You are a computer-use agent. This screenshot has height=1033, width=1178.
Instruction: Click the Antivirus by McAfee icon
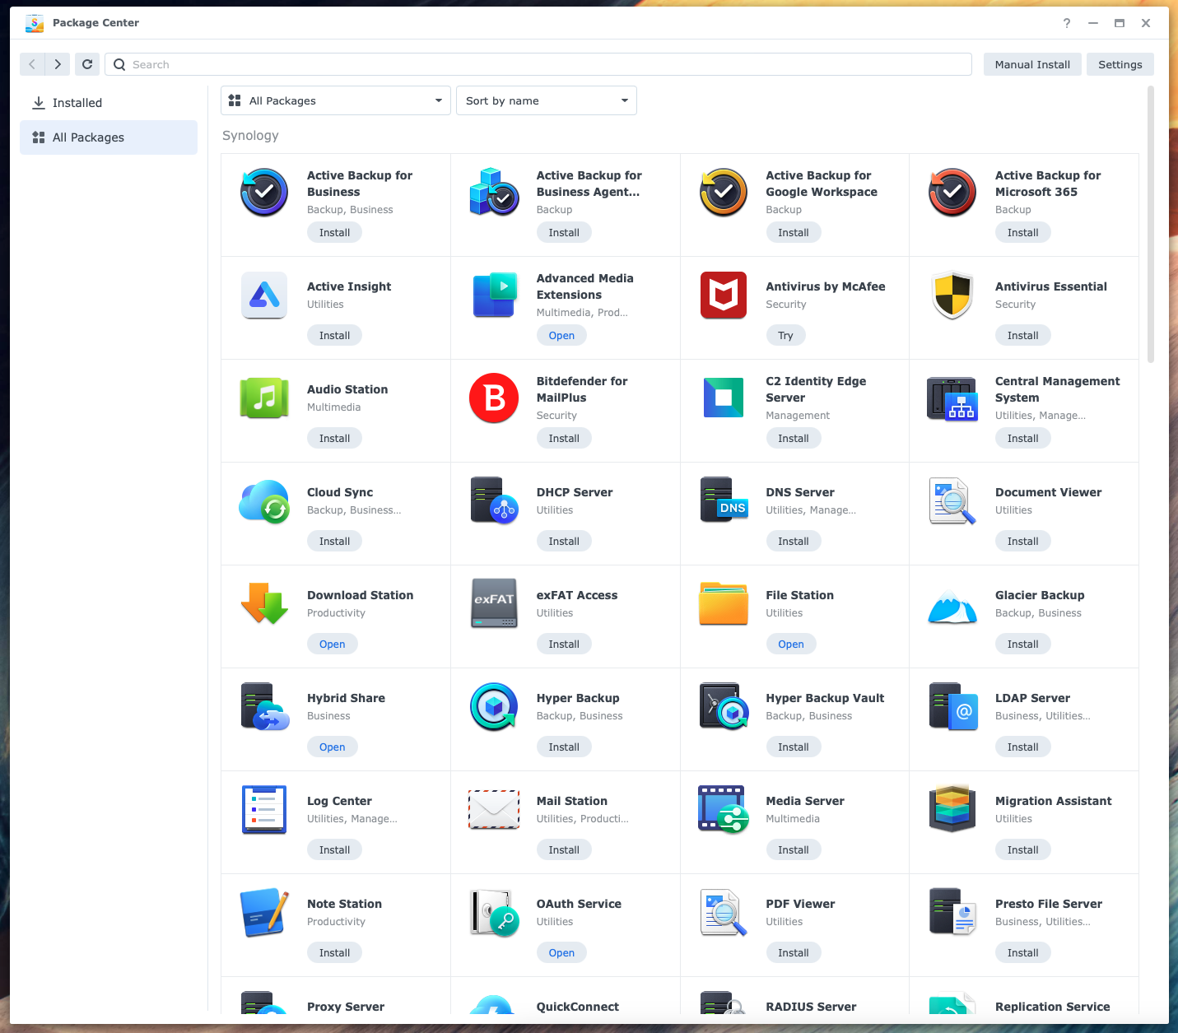[x=724, y=295]
